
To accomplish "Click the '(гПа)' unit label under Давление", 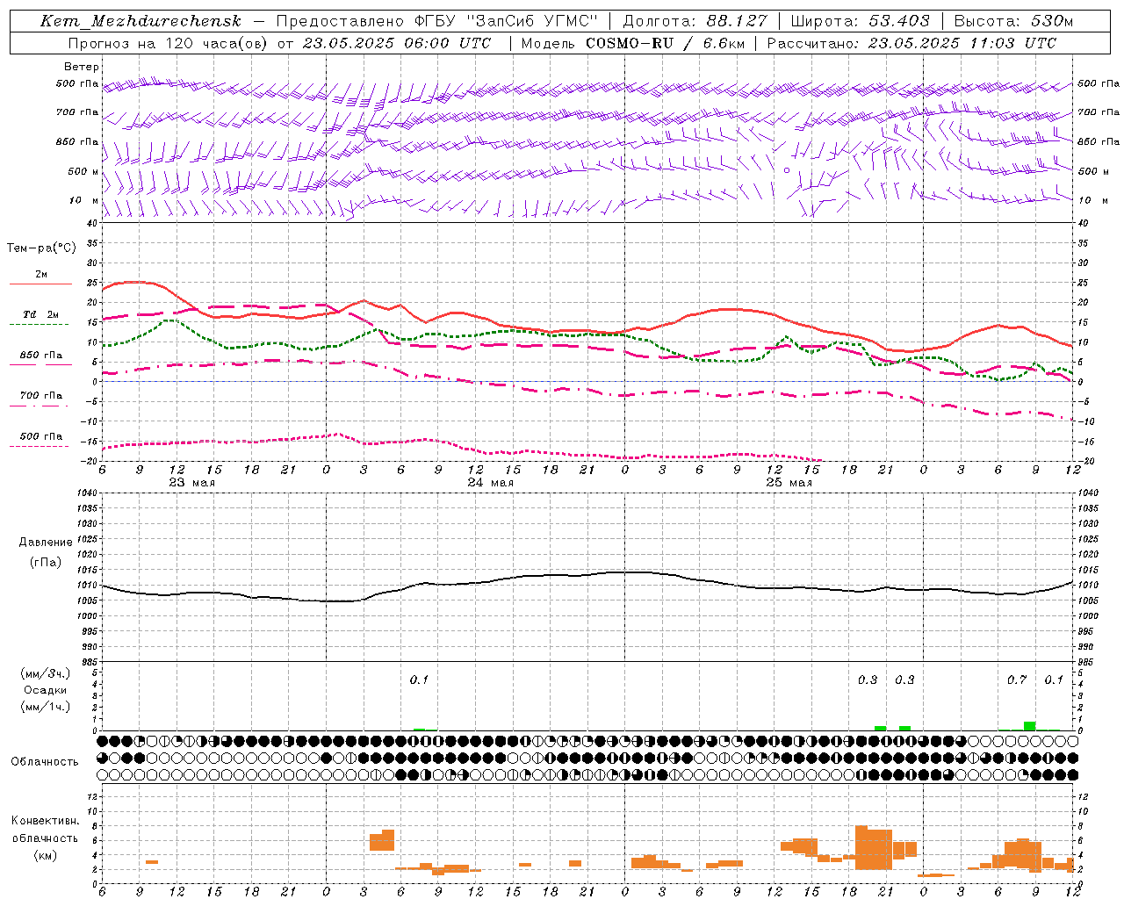I will (x=46, y=562).
